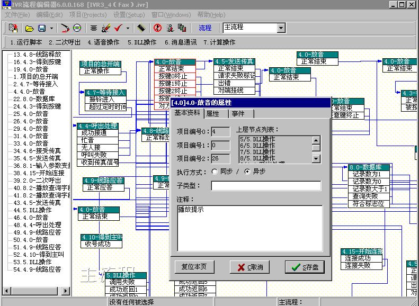
Task: Click the S存盘 save button
Action: (x=305, y=267)
